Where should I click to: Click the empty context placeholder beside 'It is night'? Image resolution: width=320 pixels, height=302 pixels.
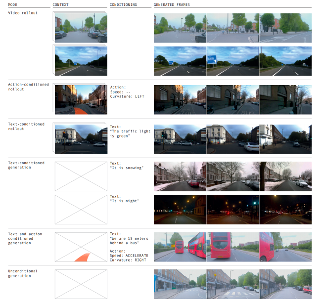(81, 210)
